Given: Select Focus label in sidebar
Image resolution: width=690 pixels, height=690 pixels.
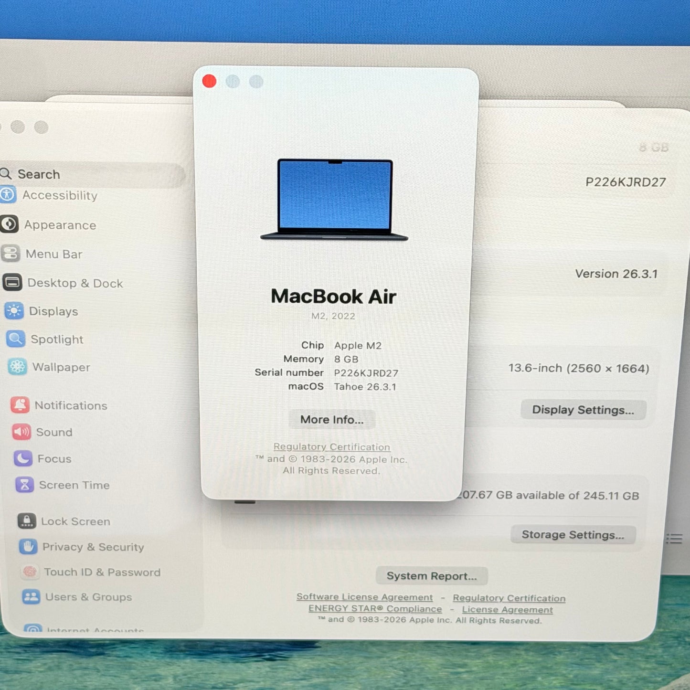Looking at the screenshot, I should point(54,459).
